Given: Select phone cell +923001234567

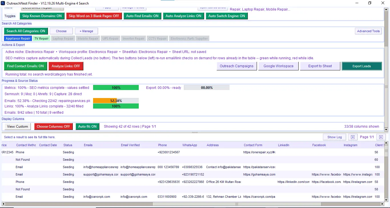Looking at the screenshot, I should 169,152.
